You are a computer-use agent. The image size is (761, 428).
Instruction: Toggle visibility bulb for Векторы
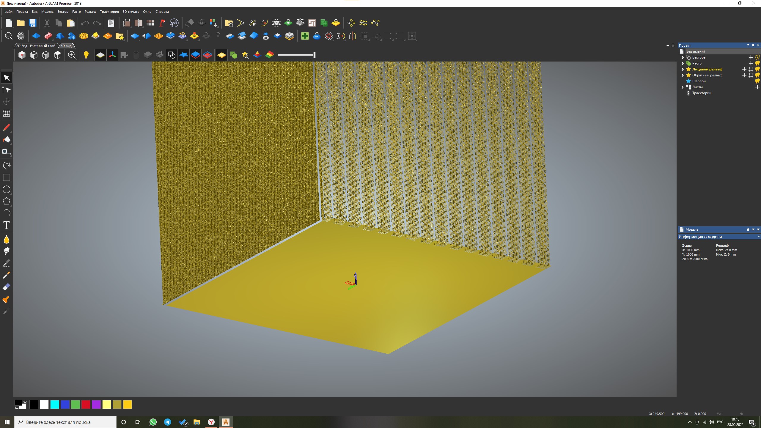pos(757,57)
